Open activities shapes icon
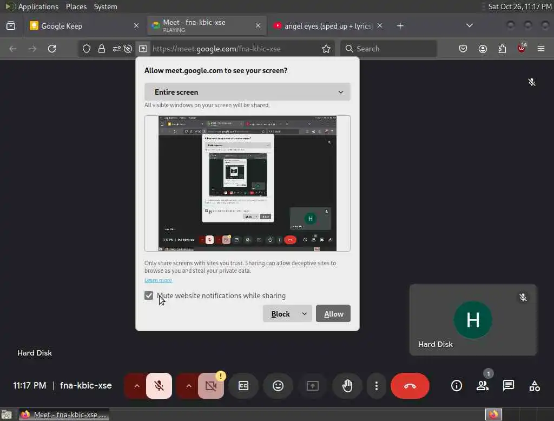554x421 pixels. (535, 386)
